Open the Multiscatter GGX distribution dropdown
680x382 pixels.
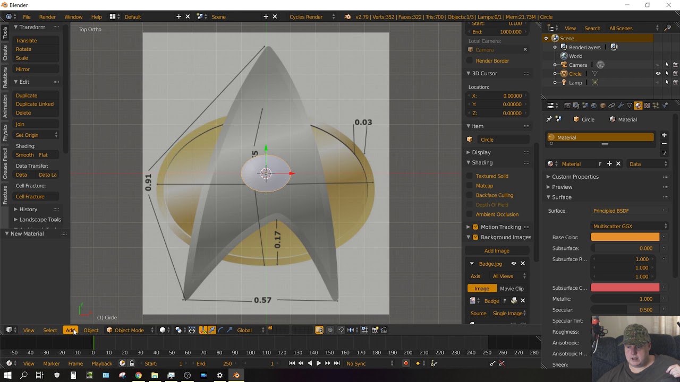[x=629, y=227]
